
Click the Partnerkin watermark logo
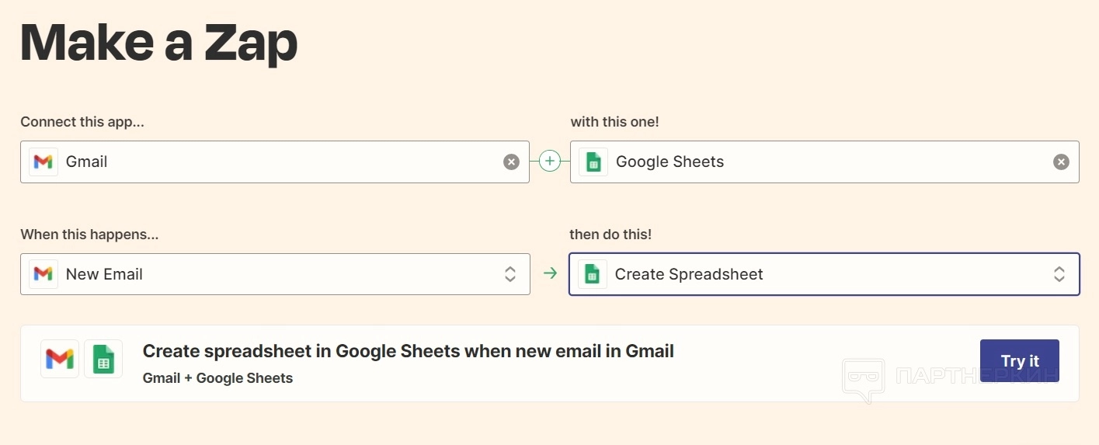(x=864, y=379)
